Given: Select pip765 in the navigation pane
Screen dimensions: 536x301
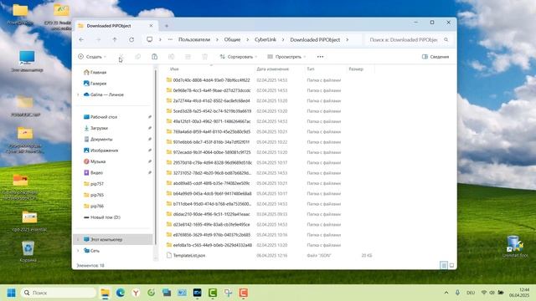Looking at the screenshot, I should (x=97, y=195).
